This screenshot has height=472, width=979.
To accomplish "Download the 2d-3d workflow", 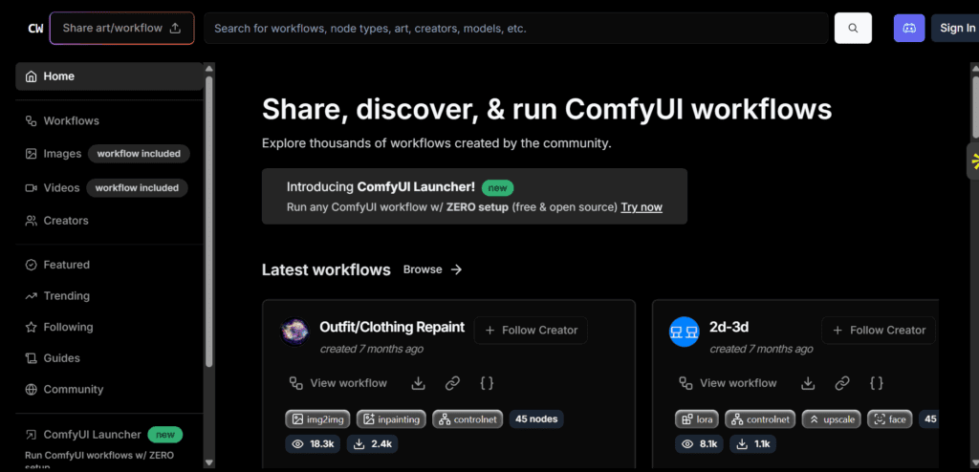I will 808,383.
